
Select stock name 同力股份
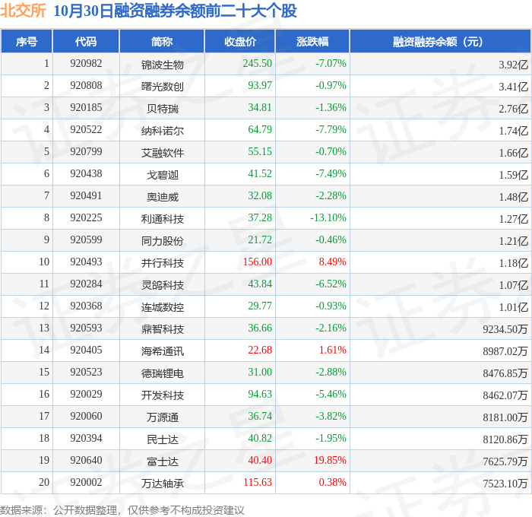point(162,241)
